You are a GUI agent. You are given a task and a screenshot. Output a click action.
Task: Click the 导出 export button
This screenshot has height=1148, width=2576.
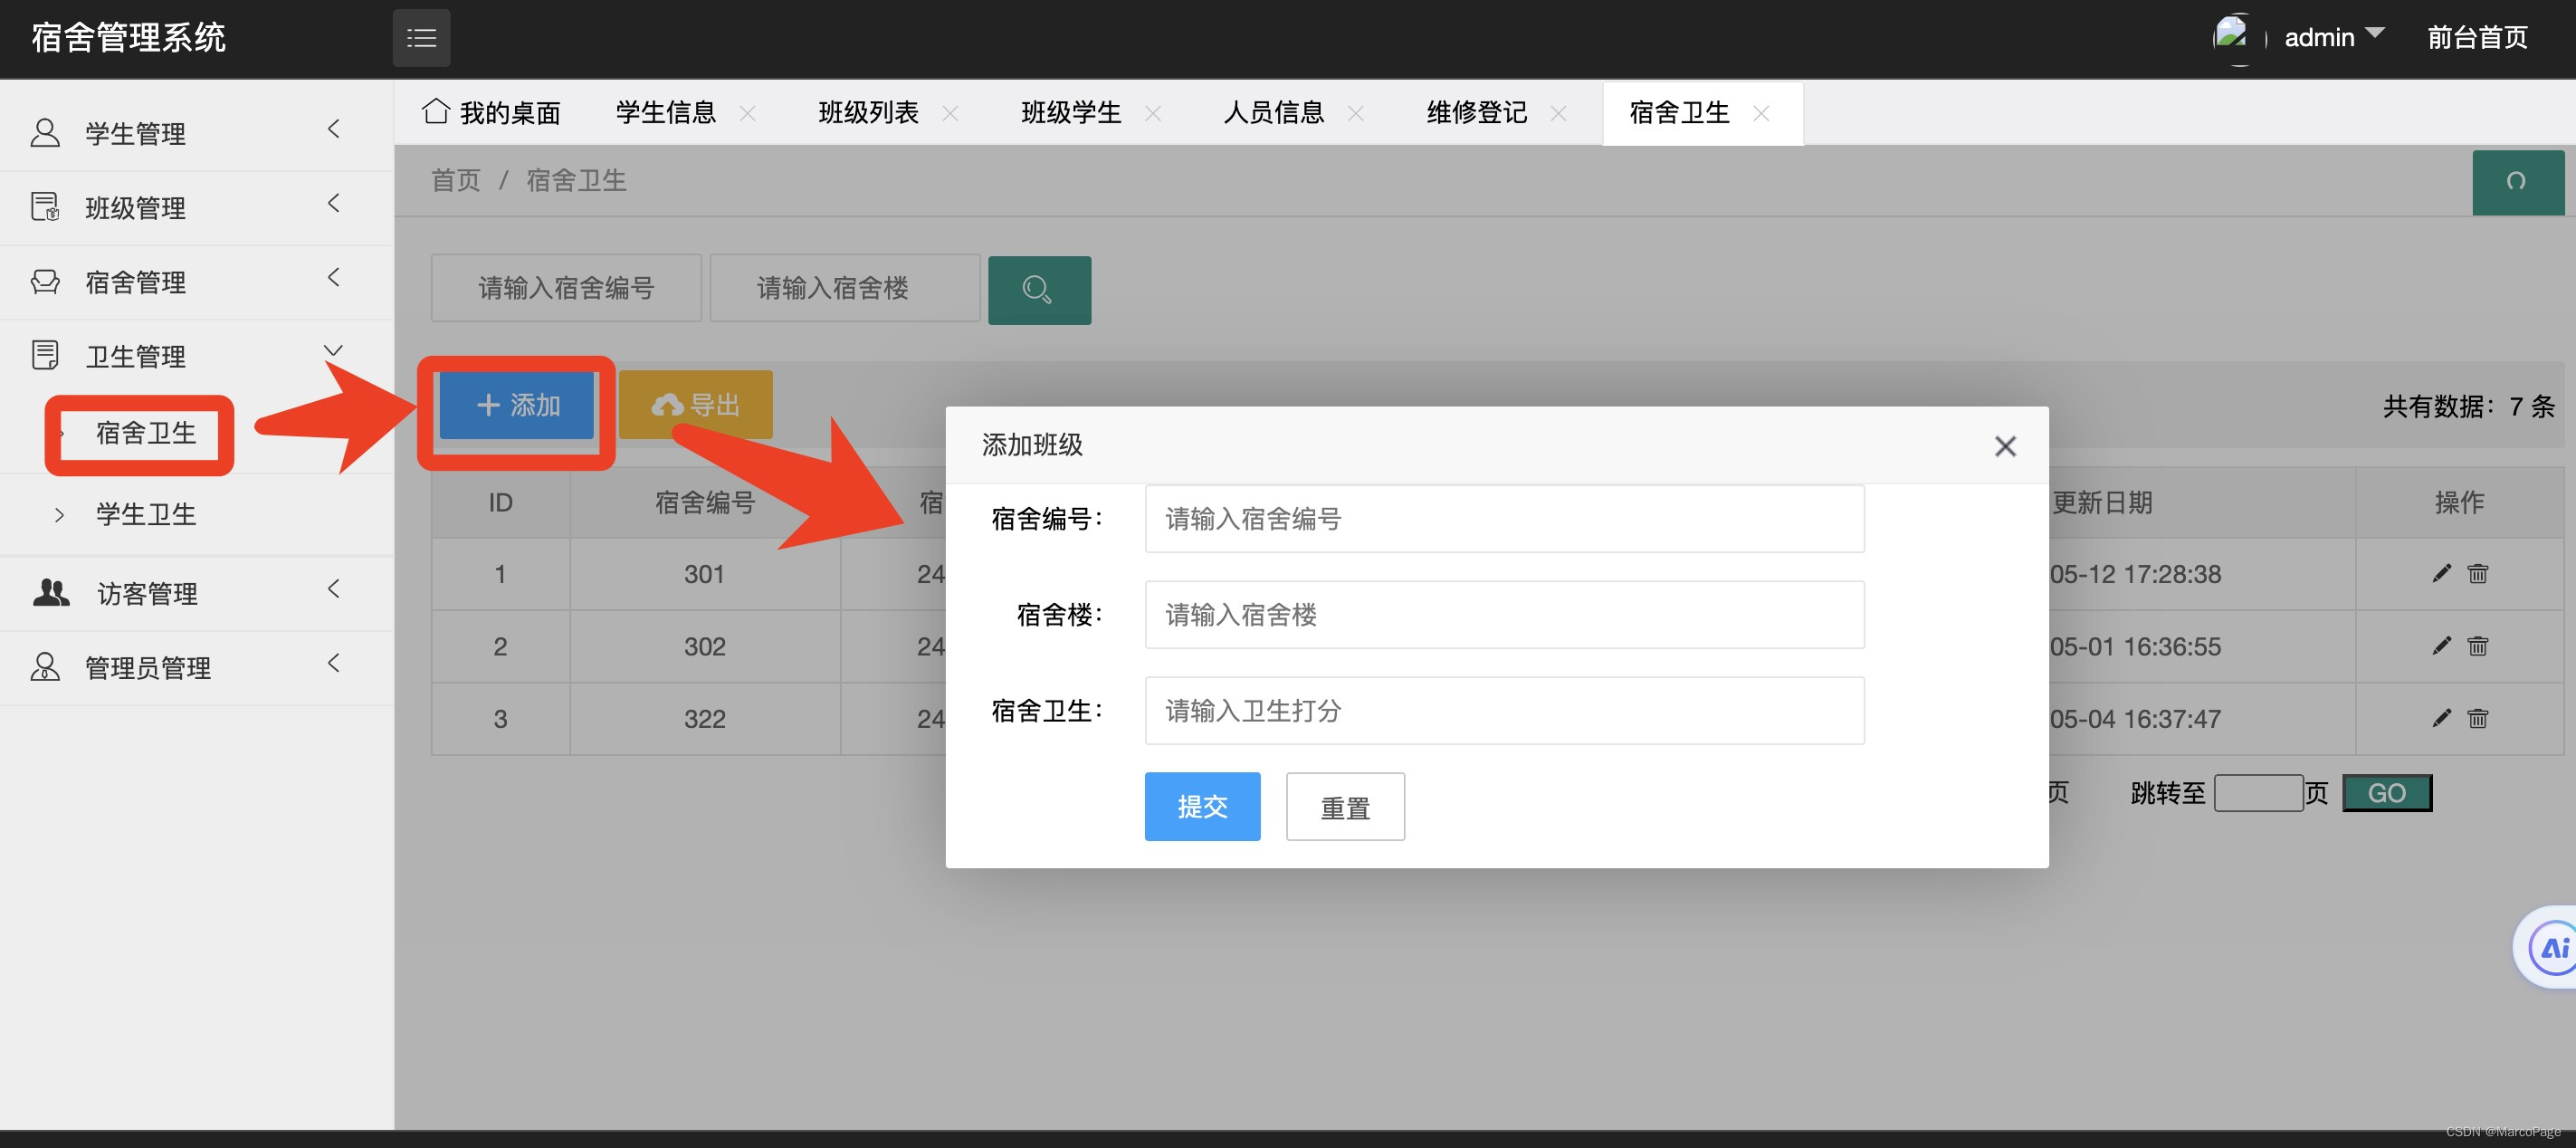click(696, 405)
